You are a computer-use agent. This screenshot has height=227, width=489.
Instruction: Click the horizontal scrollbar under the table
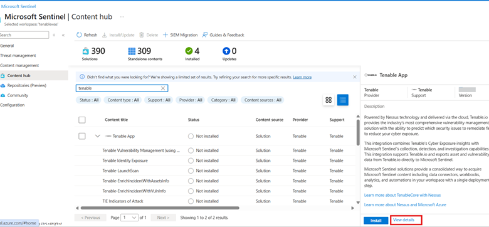[160, 208]
